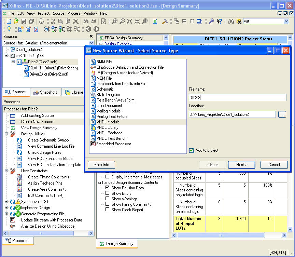Uncheck the Add to project checkbox
The width and height of the screenshot is (295, 257).
[191, 150]
